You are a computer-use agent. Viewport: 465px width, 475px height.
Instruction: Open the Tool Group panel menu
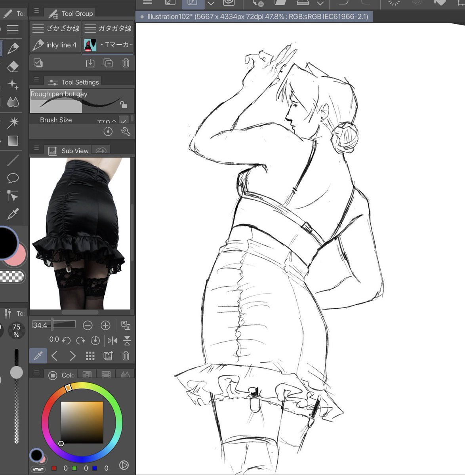(x=36, y=11)
